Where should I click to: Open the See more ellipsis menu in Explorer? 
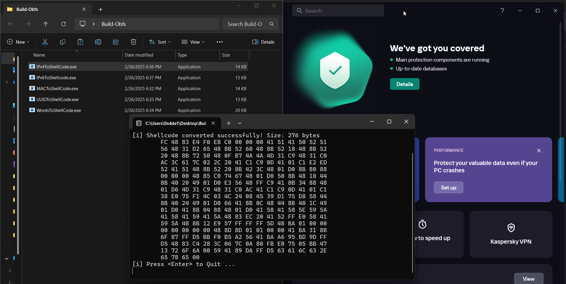point(220,42)
